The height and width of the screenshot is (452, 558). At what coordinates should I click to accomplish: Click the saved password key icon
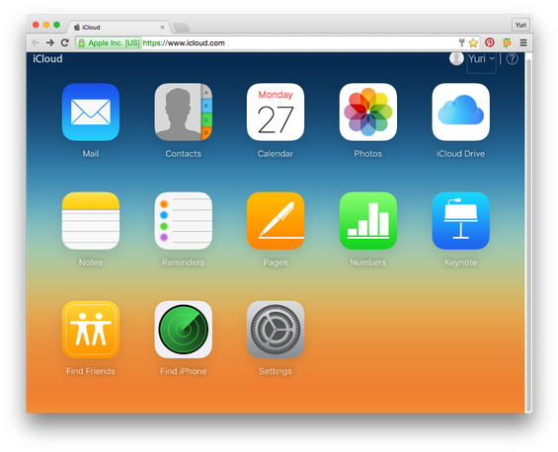tap(461, 42)
